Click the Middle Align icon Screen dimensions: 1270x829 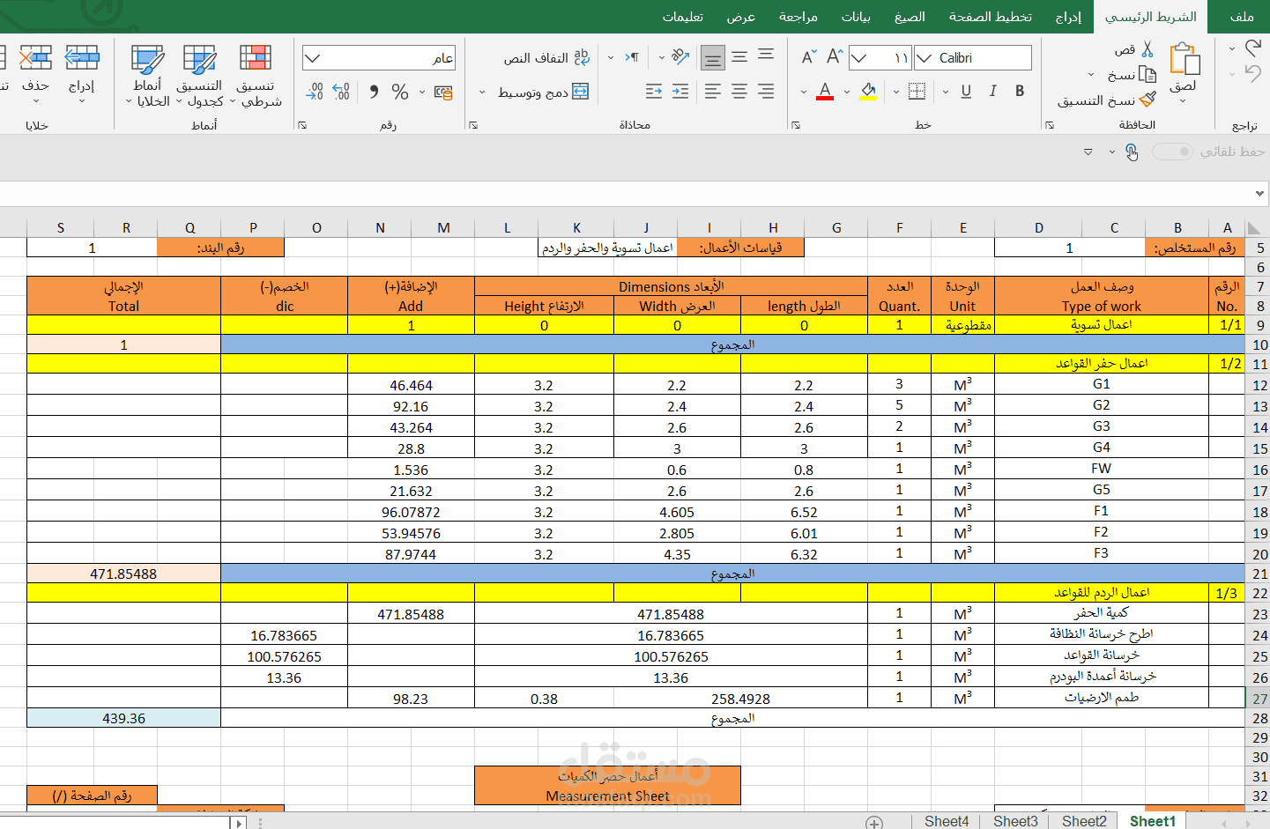pos(739,57)
